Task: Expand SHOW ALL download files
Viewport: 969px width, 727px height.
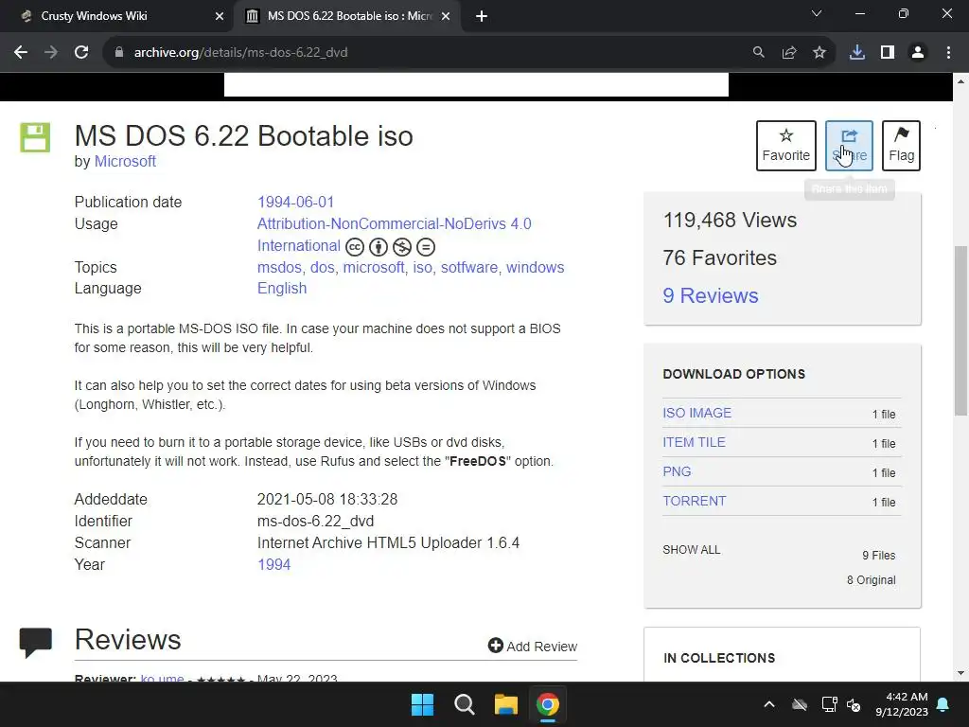Action: pyautogui.click(x=692, y=550)
